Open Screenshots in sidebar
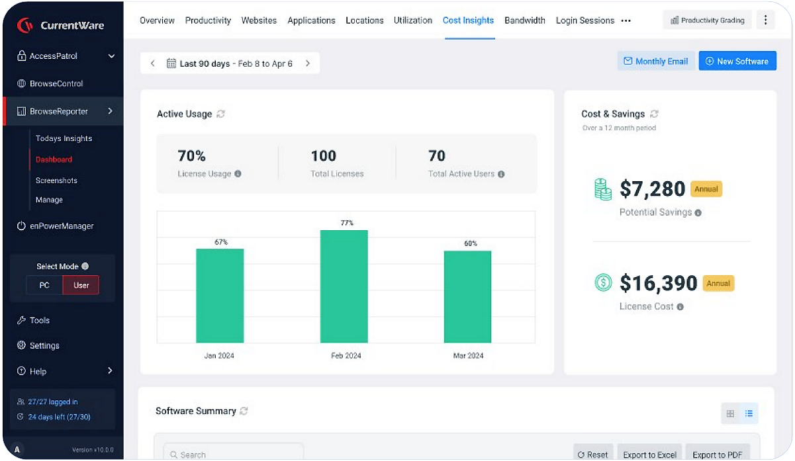 pyautogui.click(x=56, y=181)
